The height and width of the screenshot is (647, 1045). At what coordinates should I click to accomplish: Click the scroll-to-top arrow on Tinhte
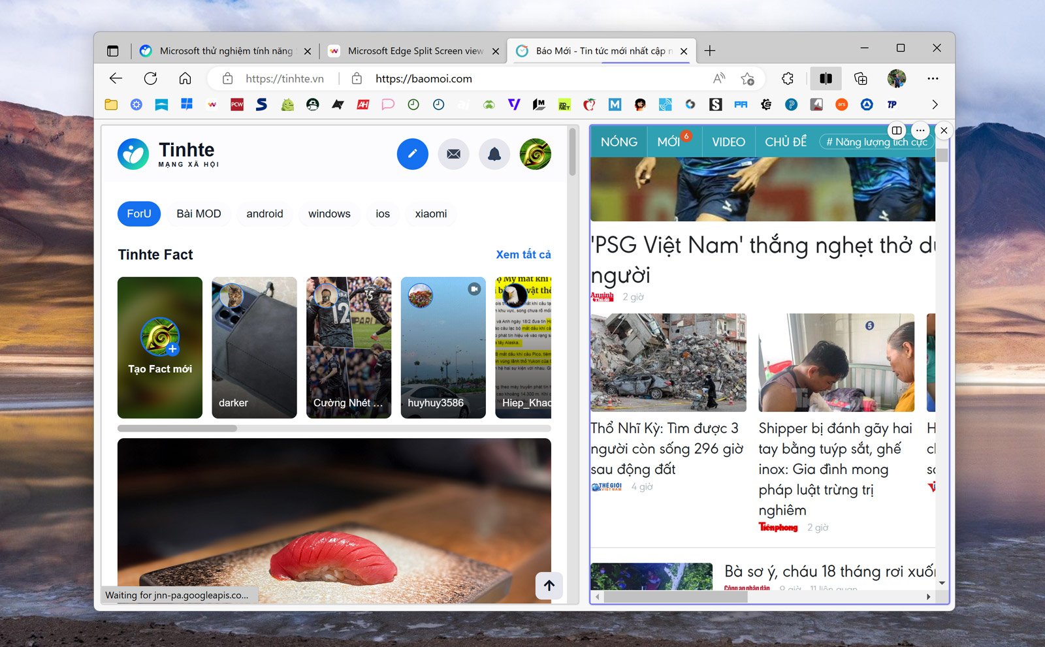(x=549, y=586)
